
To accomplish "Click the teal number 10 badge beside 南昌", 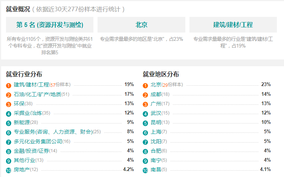I will click(x=145, y=170).
